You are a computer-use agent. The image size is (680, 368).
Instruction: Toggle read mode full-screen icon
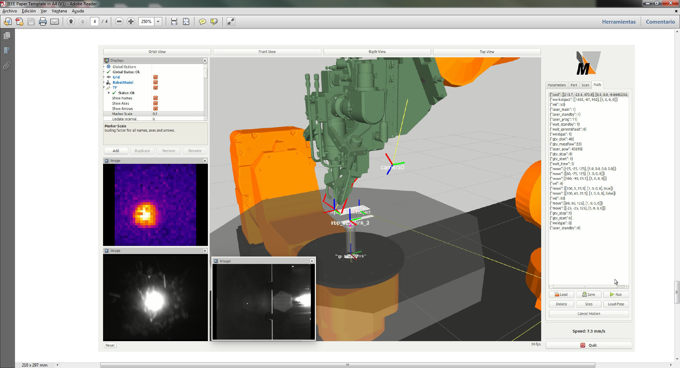(231, 22)
